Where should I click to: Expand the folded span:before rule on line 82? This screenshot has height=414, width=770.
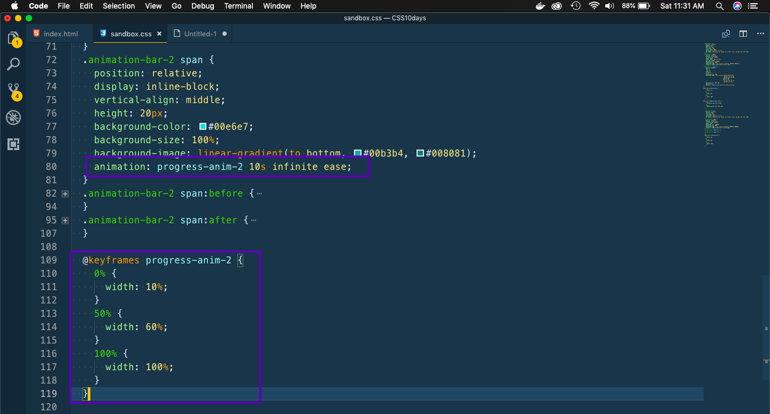pos(65,193)
